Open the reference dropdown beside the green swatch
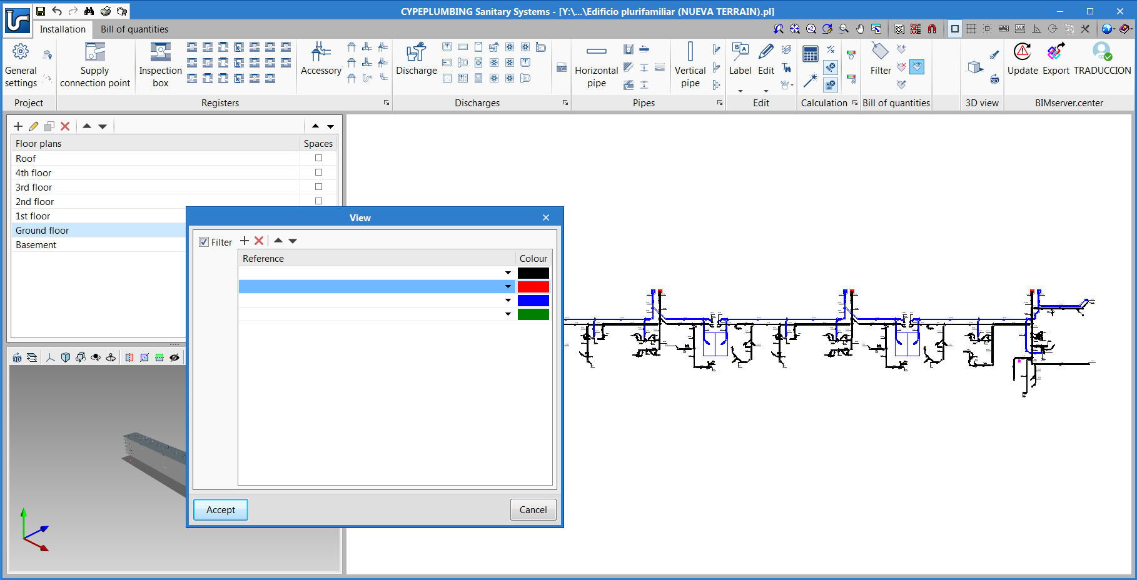1137x580 pixels. pos(508,314)
